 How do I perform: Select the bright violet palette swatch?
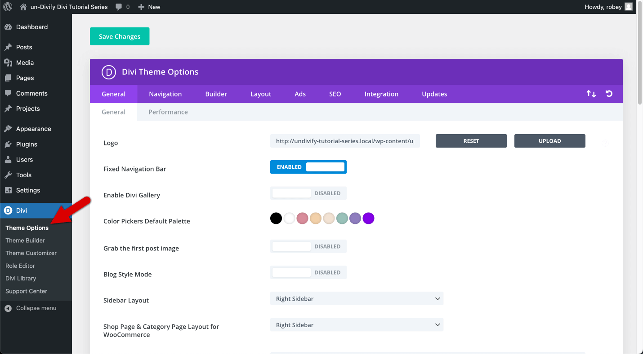point(369,219)
